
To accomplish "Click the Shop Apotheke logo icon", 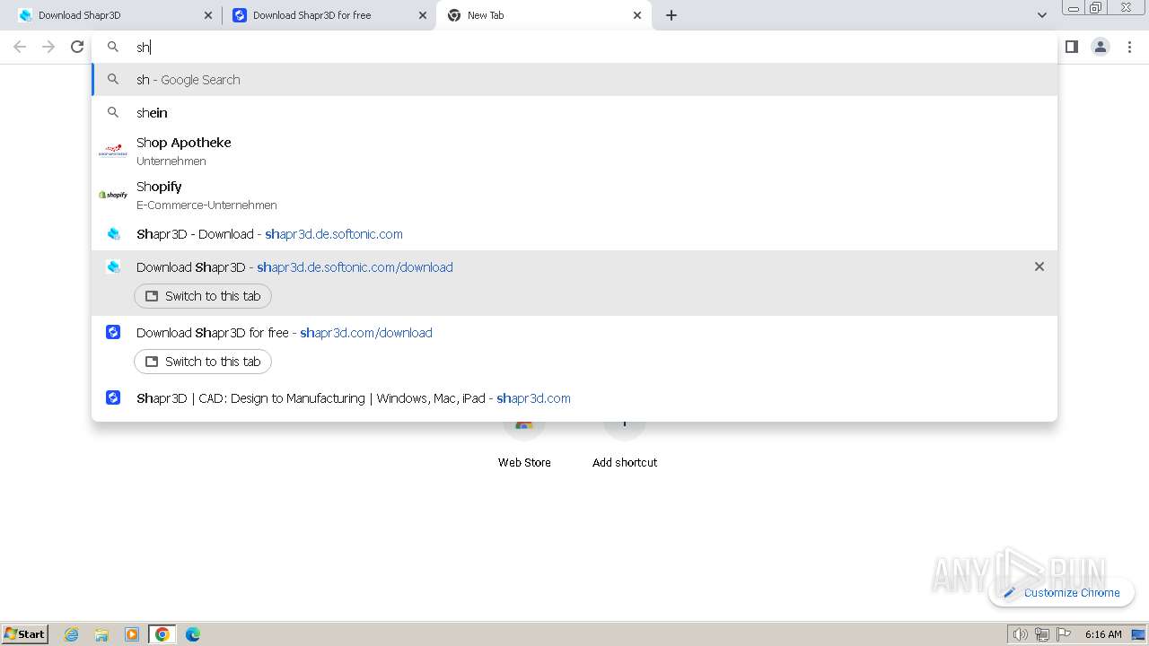I will pyautogui.click(x=113, y=151).
